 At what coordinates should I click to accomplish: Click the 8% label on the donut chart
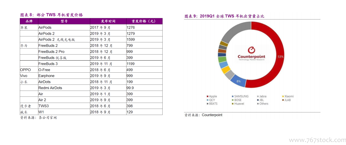239,81
